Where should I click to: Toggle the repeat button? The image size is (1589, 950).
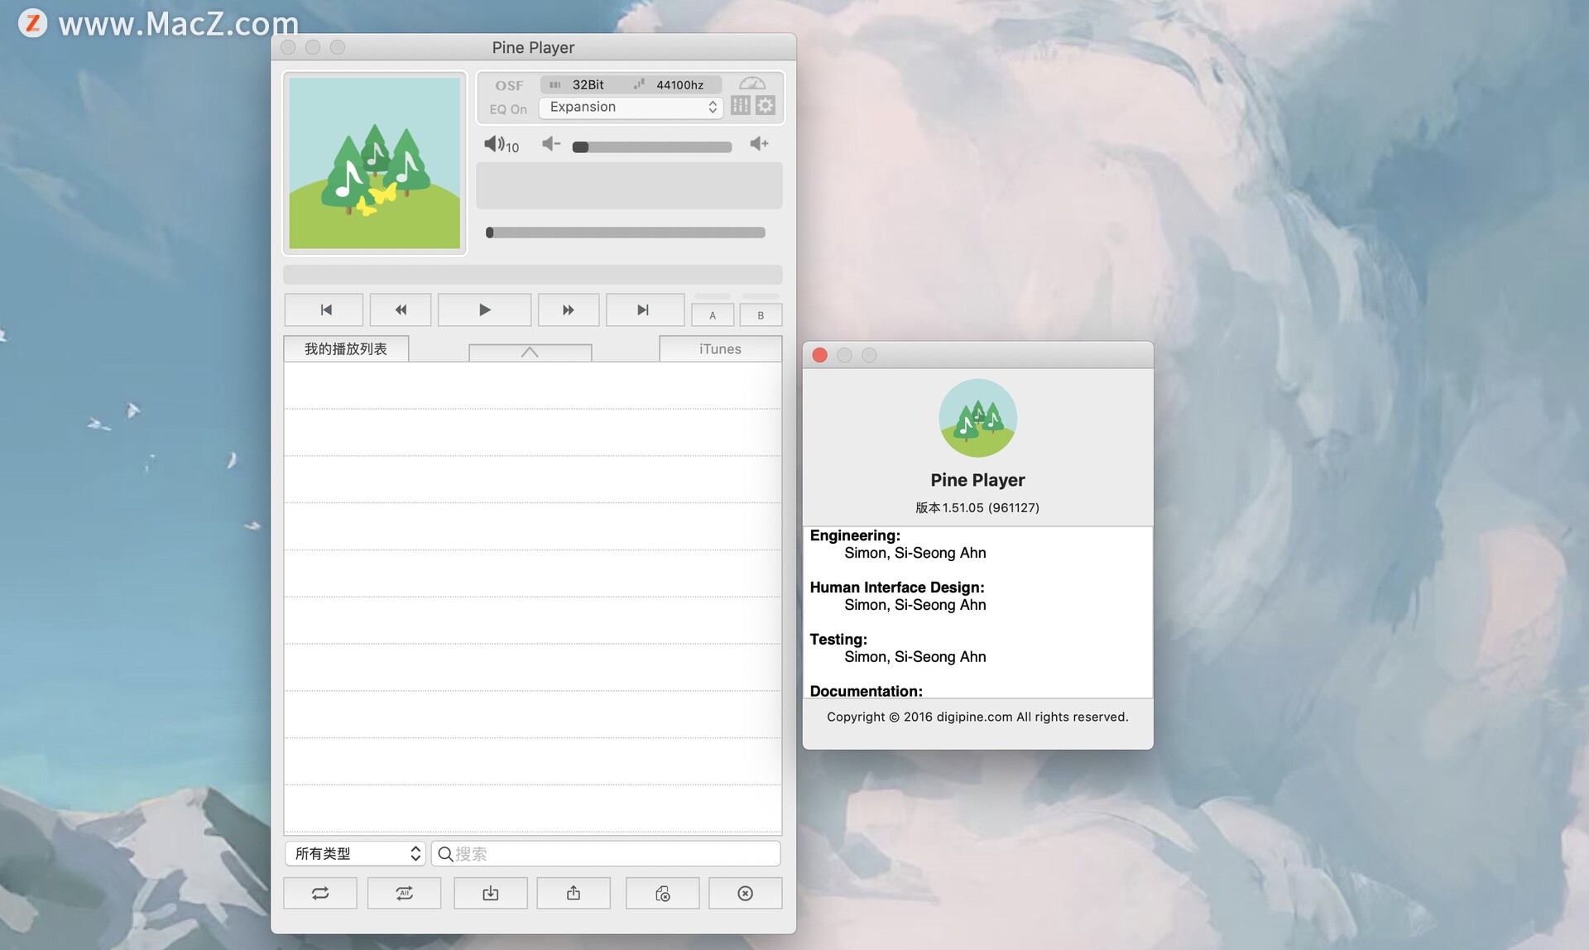point(320,893)
